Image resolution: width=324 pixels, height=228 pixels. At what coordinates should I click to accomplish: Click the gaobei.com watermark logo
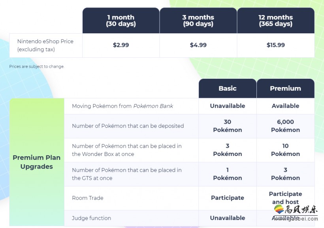tap(296, 213)
